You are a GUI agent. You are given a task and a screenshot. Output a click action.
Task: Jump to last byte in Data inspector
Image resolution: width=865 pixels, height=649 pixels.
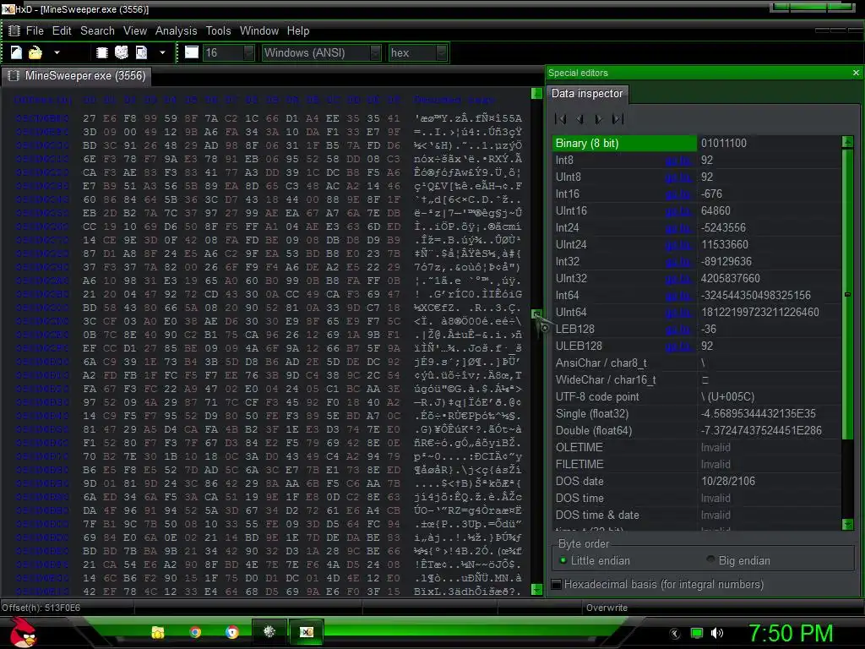[617, 118]
